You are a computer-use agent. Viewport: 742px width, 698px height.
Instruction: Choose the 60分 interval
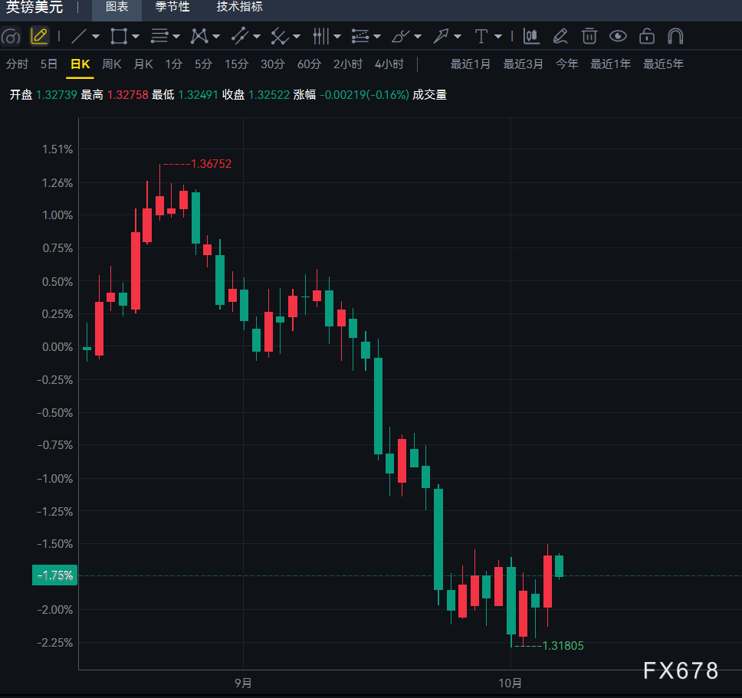pos(309,64)
